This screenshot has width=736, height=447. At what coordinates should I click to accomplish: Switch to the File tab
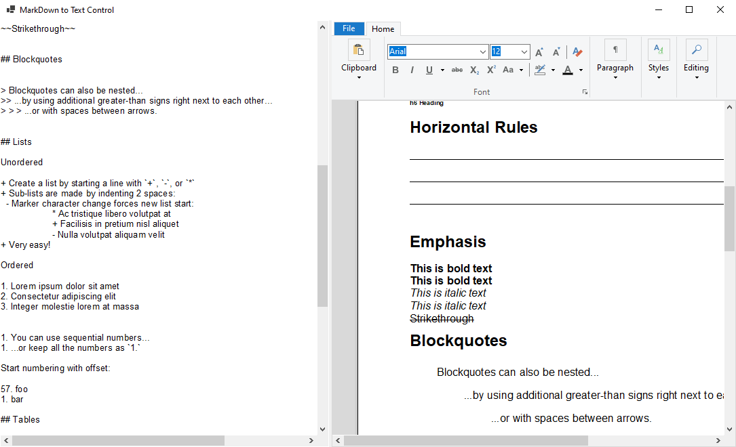(x=349, y=28)
